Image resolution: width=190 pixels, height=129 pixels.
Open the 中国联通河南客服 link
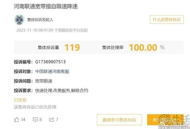point(52,71)
